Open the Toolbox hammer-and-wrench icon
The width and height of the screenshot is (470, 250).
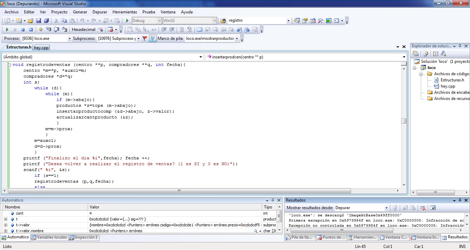point(320,21)
